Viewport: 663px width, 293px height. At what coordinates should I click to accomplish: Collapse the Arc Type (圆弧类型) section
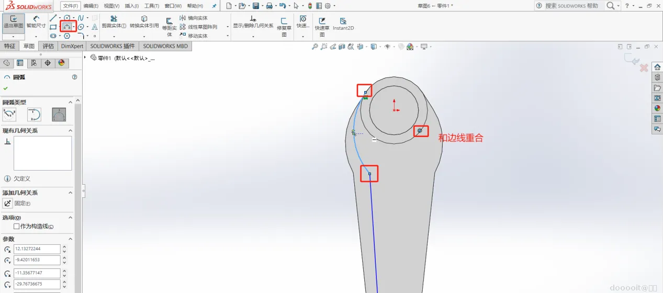click(x=71, y=102)
